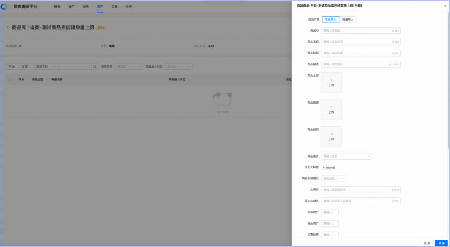Close the 添加商品 drawer with X
This screenshot has height=247, width=450.
(x=445, y=6)
